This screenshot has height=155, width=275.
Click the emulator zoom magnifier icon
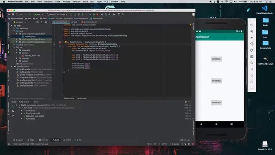pyautogui.click(x=252, y=63)
